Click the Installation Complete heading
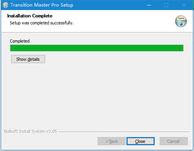 (30, 16)
